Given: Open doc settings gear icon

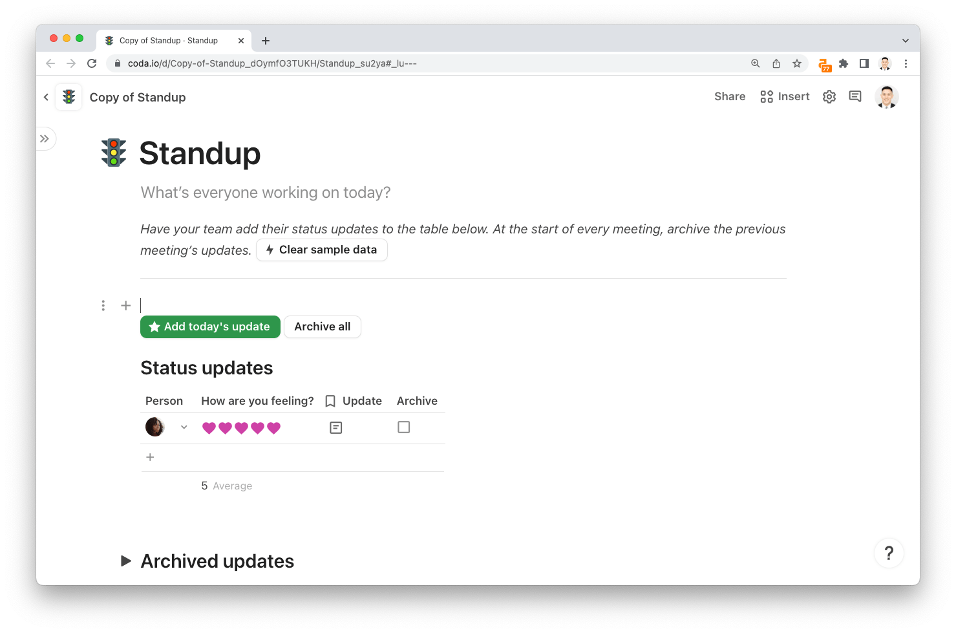Looking at the screenshot, I should (x=829, y=97).
